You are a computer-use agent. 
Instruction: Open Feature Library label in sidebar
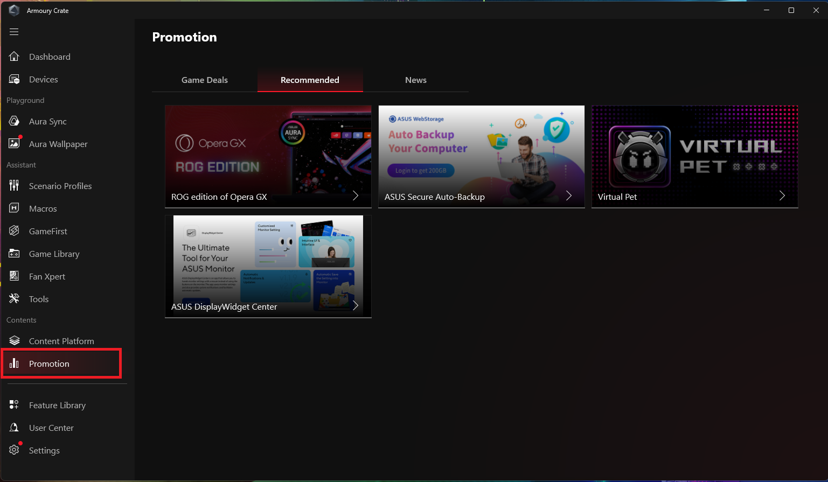pyautogui.click(x=57, y=405)
